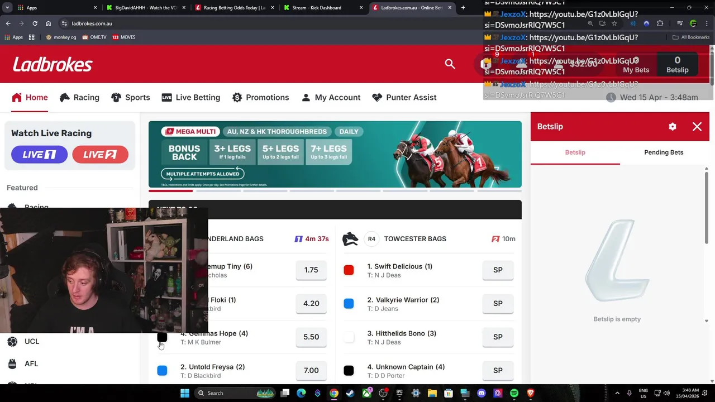The height and width of the screenshot is (402, 715).
Task: Open MOVES bookmark
Action: 123,37
